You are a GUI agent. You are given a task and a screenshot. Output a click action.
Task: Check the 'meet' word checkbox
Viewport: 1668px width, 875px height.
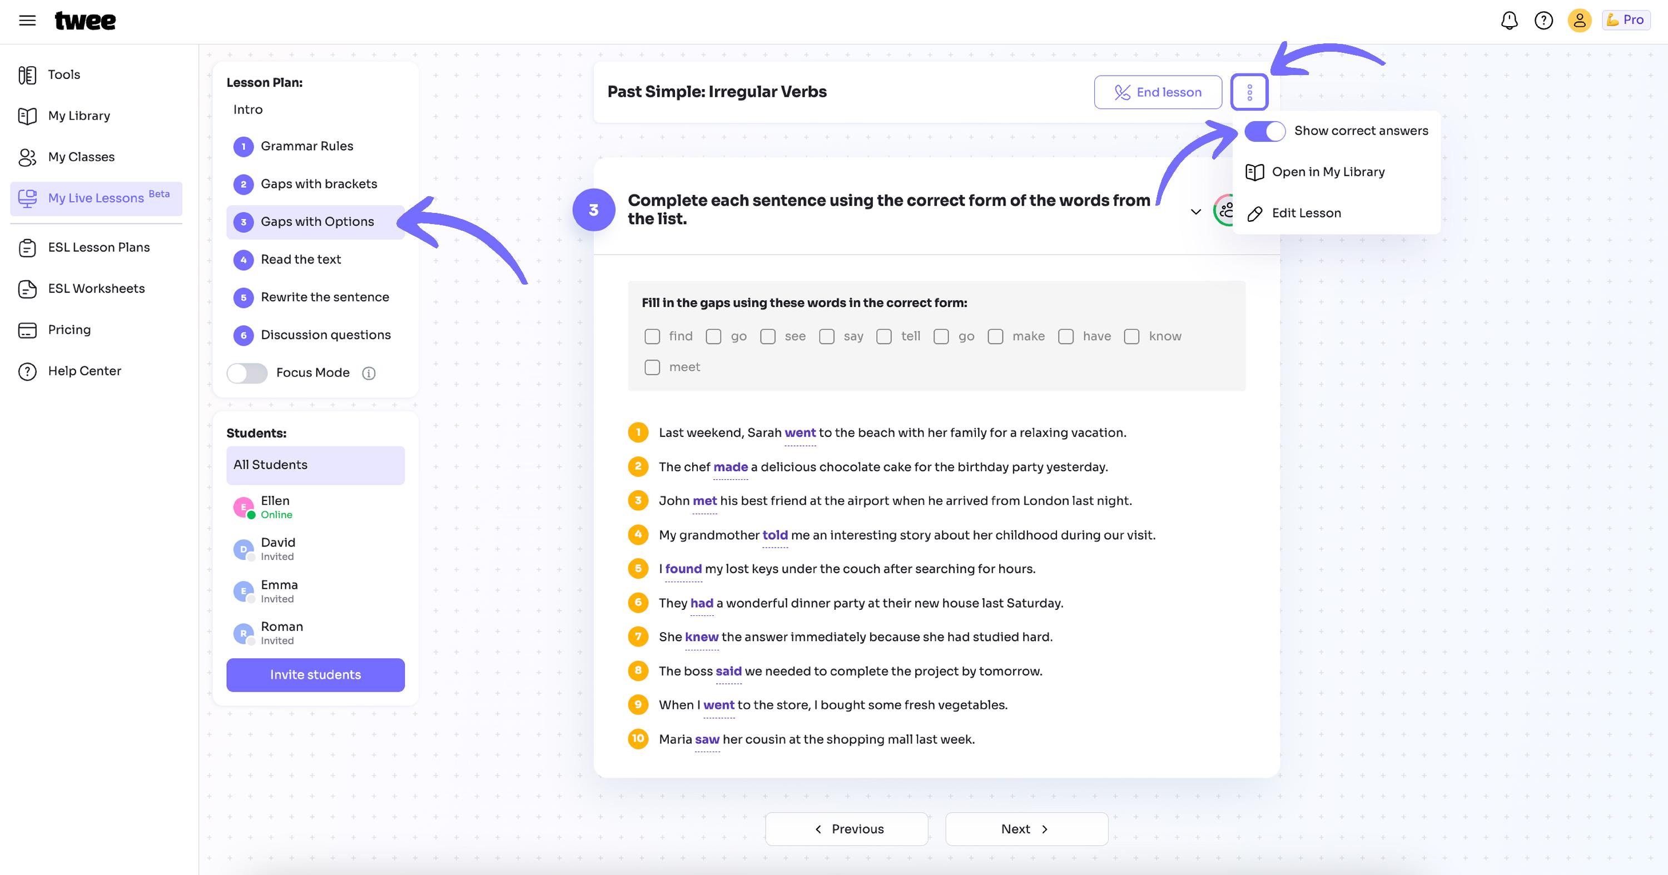[x=652, y=367]
